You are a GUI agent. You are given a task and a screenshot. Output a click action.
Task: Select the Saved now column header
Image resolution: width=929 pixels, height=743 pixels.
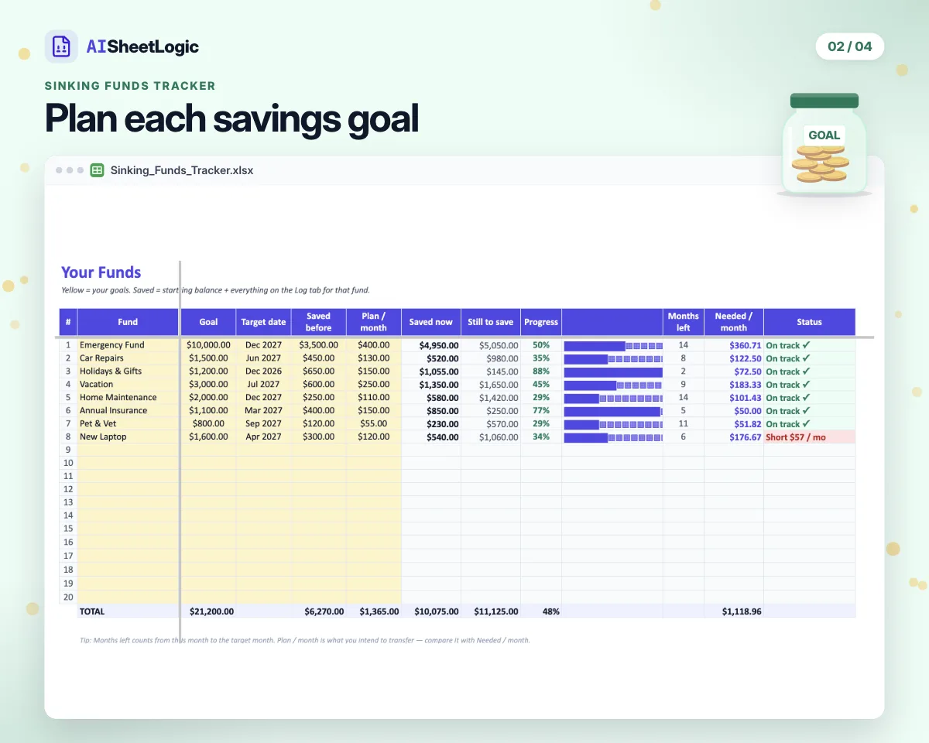[431, 322]
